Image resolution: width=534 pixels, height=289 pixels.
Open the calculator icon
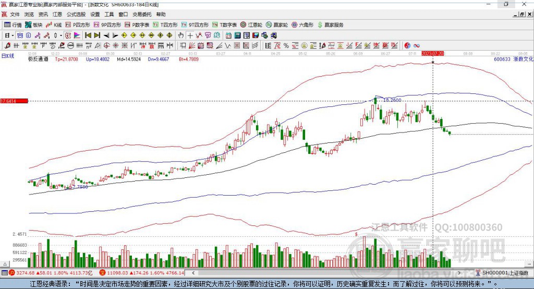click(x=237, y=35)
